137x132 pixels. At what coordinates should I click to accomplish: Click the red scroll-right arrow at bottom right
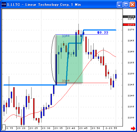click(x=133, y=128)
